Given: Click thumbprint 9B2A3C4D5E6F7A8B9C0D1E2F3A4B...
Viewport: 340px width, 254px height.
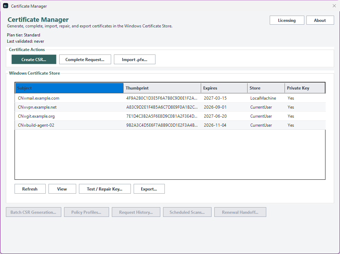Looking at the screenshot, I should click(x=162, y=125).
